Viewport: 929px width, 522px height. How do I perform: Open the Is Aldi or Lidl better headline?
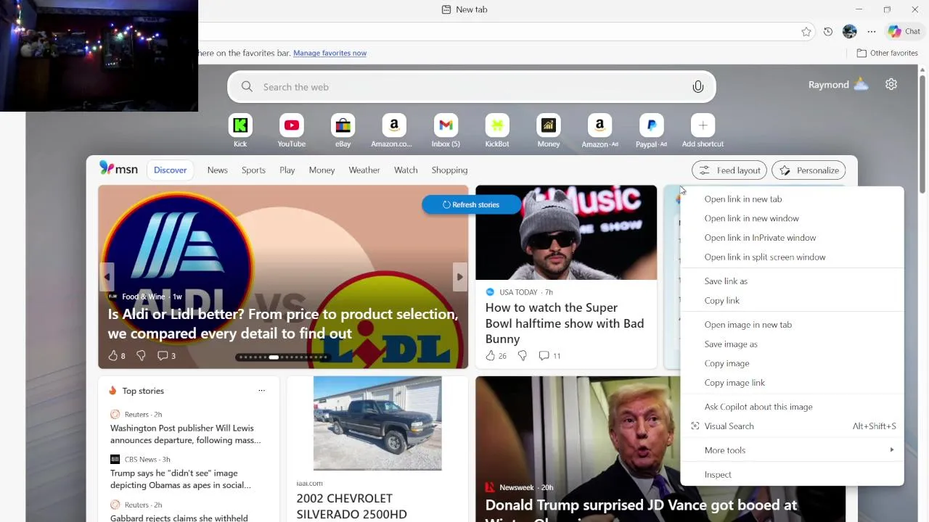pos(283,323)
